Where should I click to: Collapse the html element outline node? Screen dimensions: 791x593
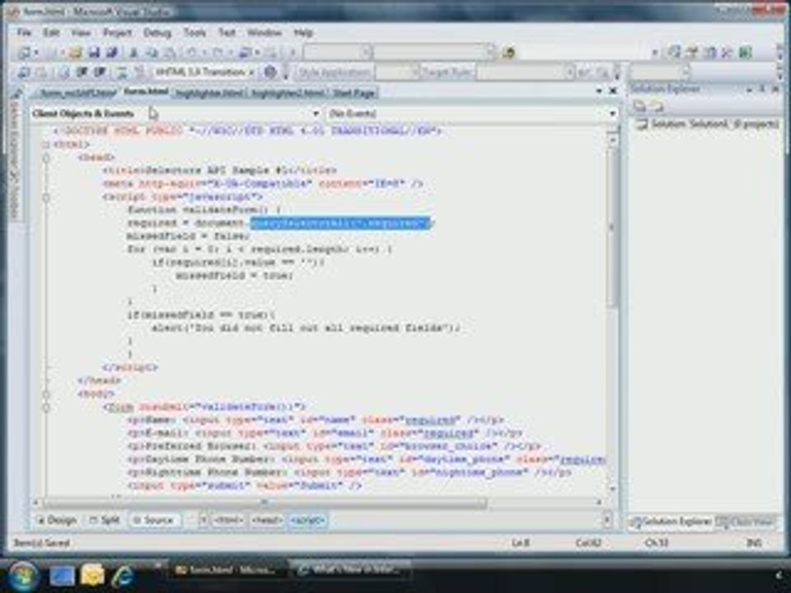tap(46, 145)
